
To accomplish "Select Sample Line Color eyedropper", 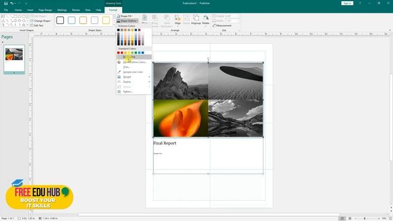I will [x=134, y=72].
